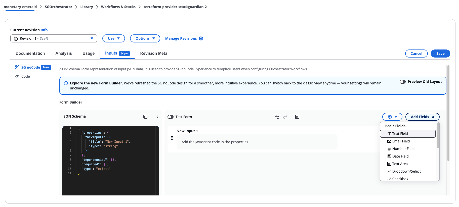Image resolution: width=459 pixels, height=207 pixels.
Task: Open the Info link beside Current Revision
Action: pyautogui.click(x=44, y=30)
